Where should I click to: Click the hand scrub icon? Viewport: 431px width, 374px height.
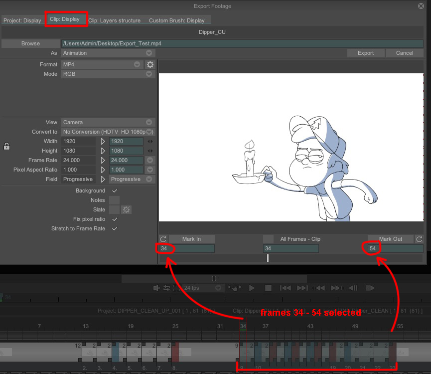(235, 288)
